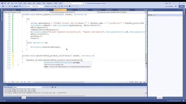Switch to dbo.Product [Design] tab
Viewport: 186px width, 104px height.
point(26,10)
